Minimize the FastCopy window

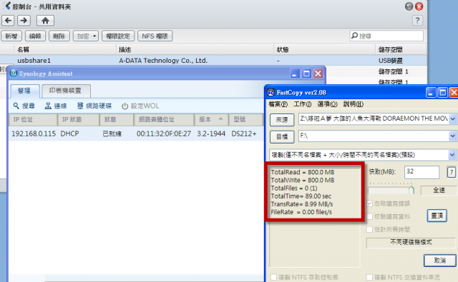coord(431,93)
